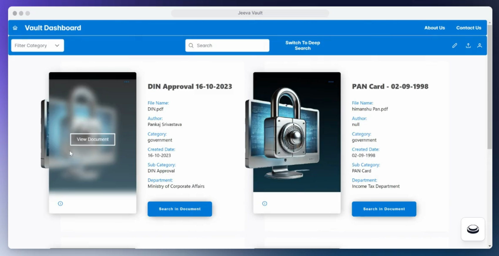Image resolution: width=499 pixels, height=256 pixels.
Task: Click the file name himanshu Pan.pdf
Action: (370, 109)
